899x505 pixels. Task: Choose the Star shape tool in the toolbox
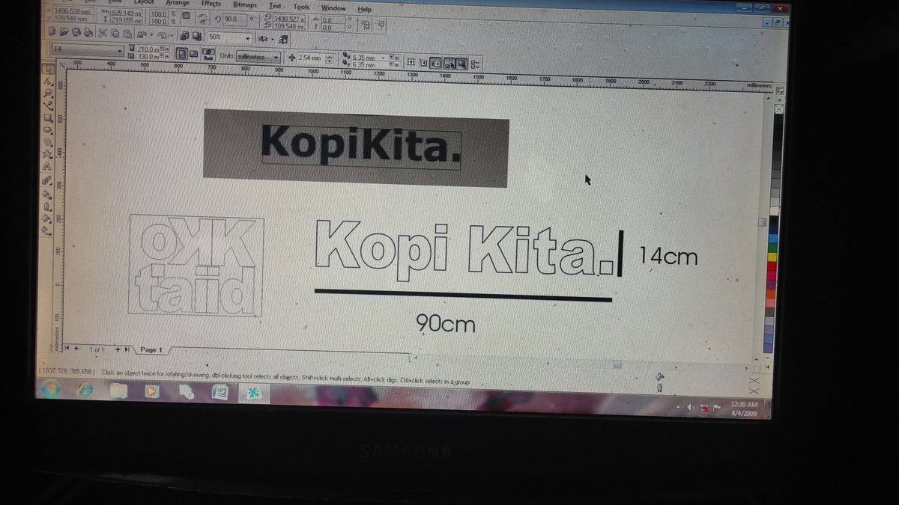click(48, 154)
